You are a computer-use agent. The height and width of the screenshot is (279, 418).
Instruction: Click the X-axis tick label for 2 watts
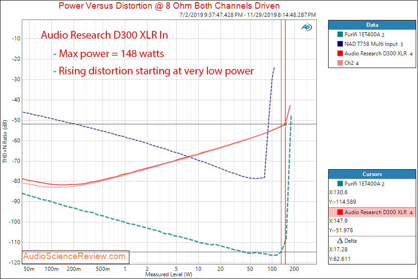(x=147, y=269)
